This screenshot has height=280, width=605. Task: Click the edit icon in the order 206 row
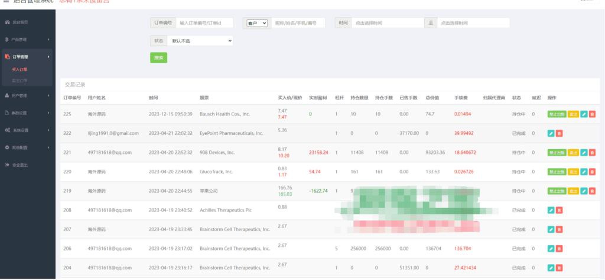[551, 248]
